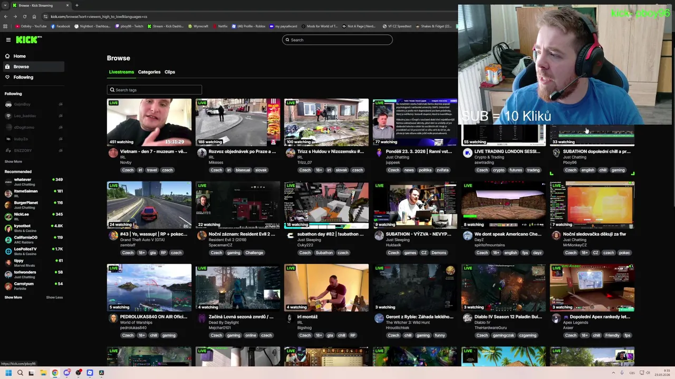
Task: Click juppeek's avatar icon
Action: click(x=379, y=153)
